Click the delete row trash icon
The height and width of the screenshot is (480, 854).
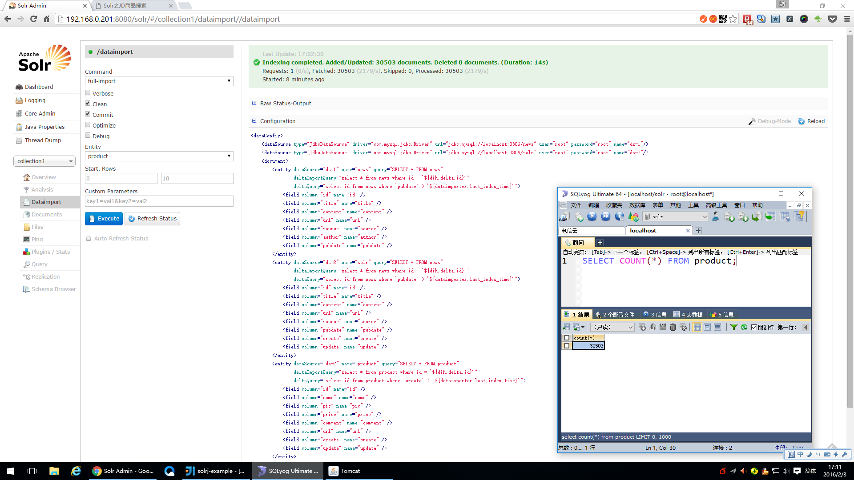pyautogui.click(x=673, y=327)
